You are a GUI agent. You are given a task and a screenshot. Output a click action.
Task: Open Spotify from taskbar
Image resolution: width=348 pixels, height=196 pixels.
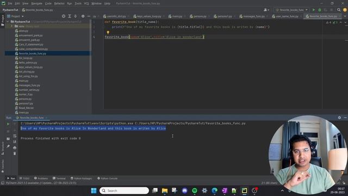(195, 191)
